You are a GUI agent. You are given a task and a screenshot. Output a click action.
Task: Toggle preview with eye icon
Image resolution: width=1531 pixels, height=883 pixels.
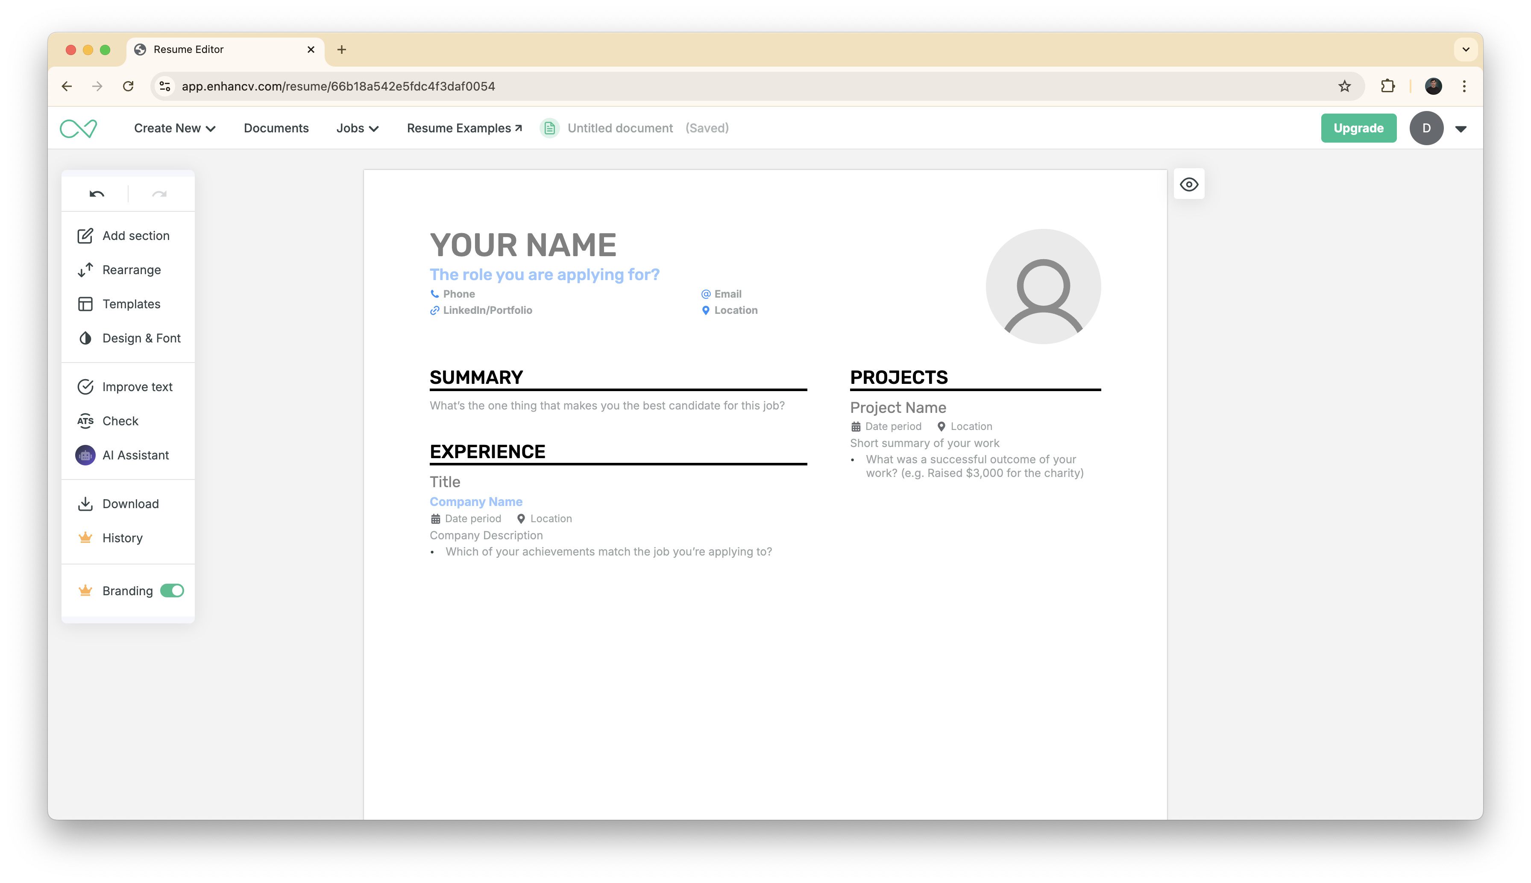(1189, 184)
